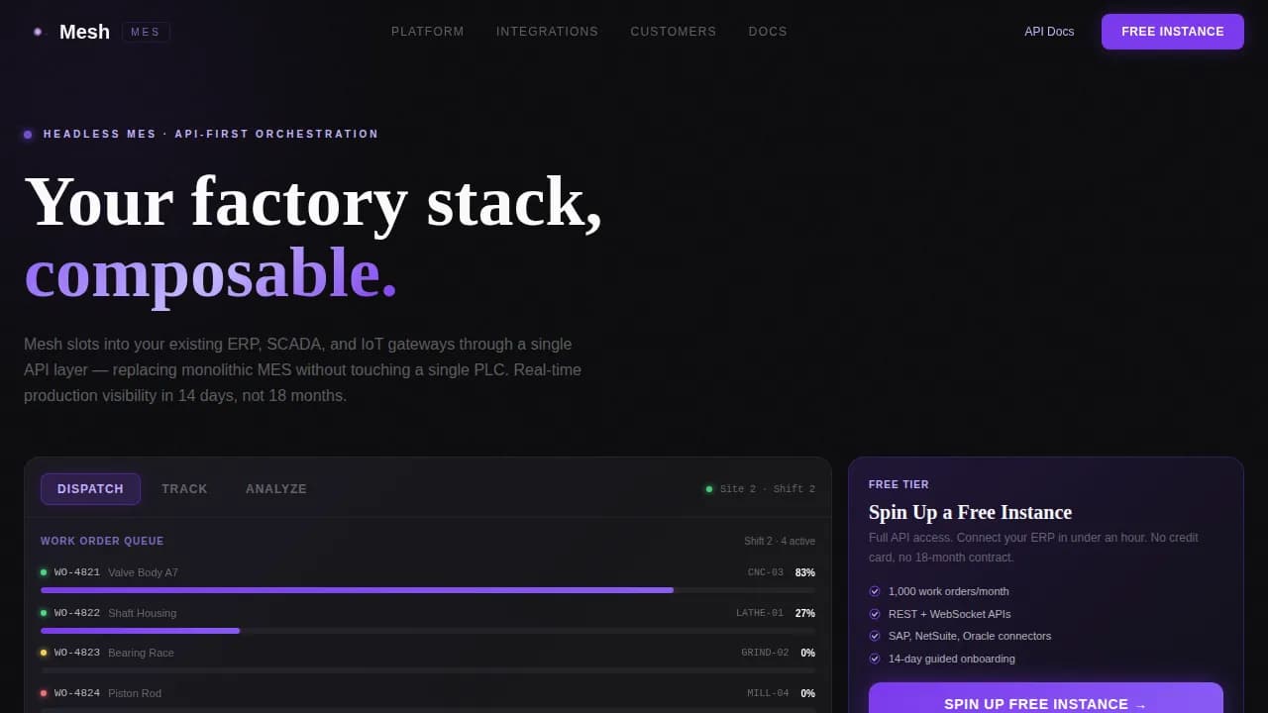Click the checkmark beside 14-day guided onboarding

pyautogui.click(x=875, y=659)
